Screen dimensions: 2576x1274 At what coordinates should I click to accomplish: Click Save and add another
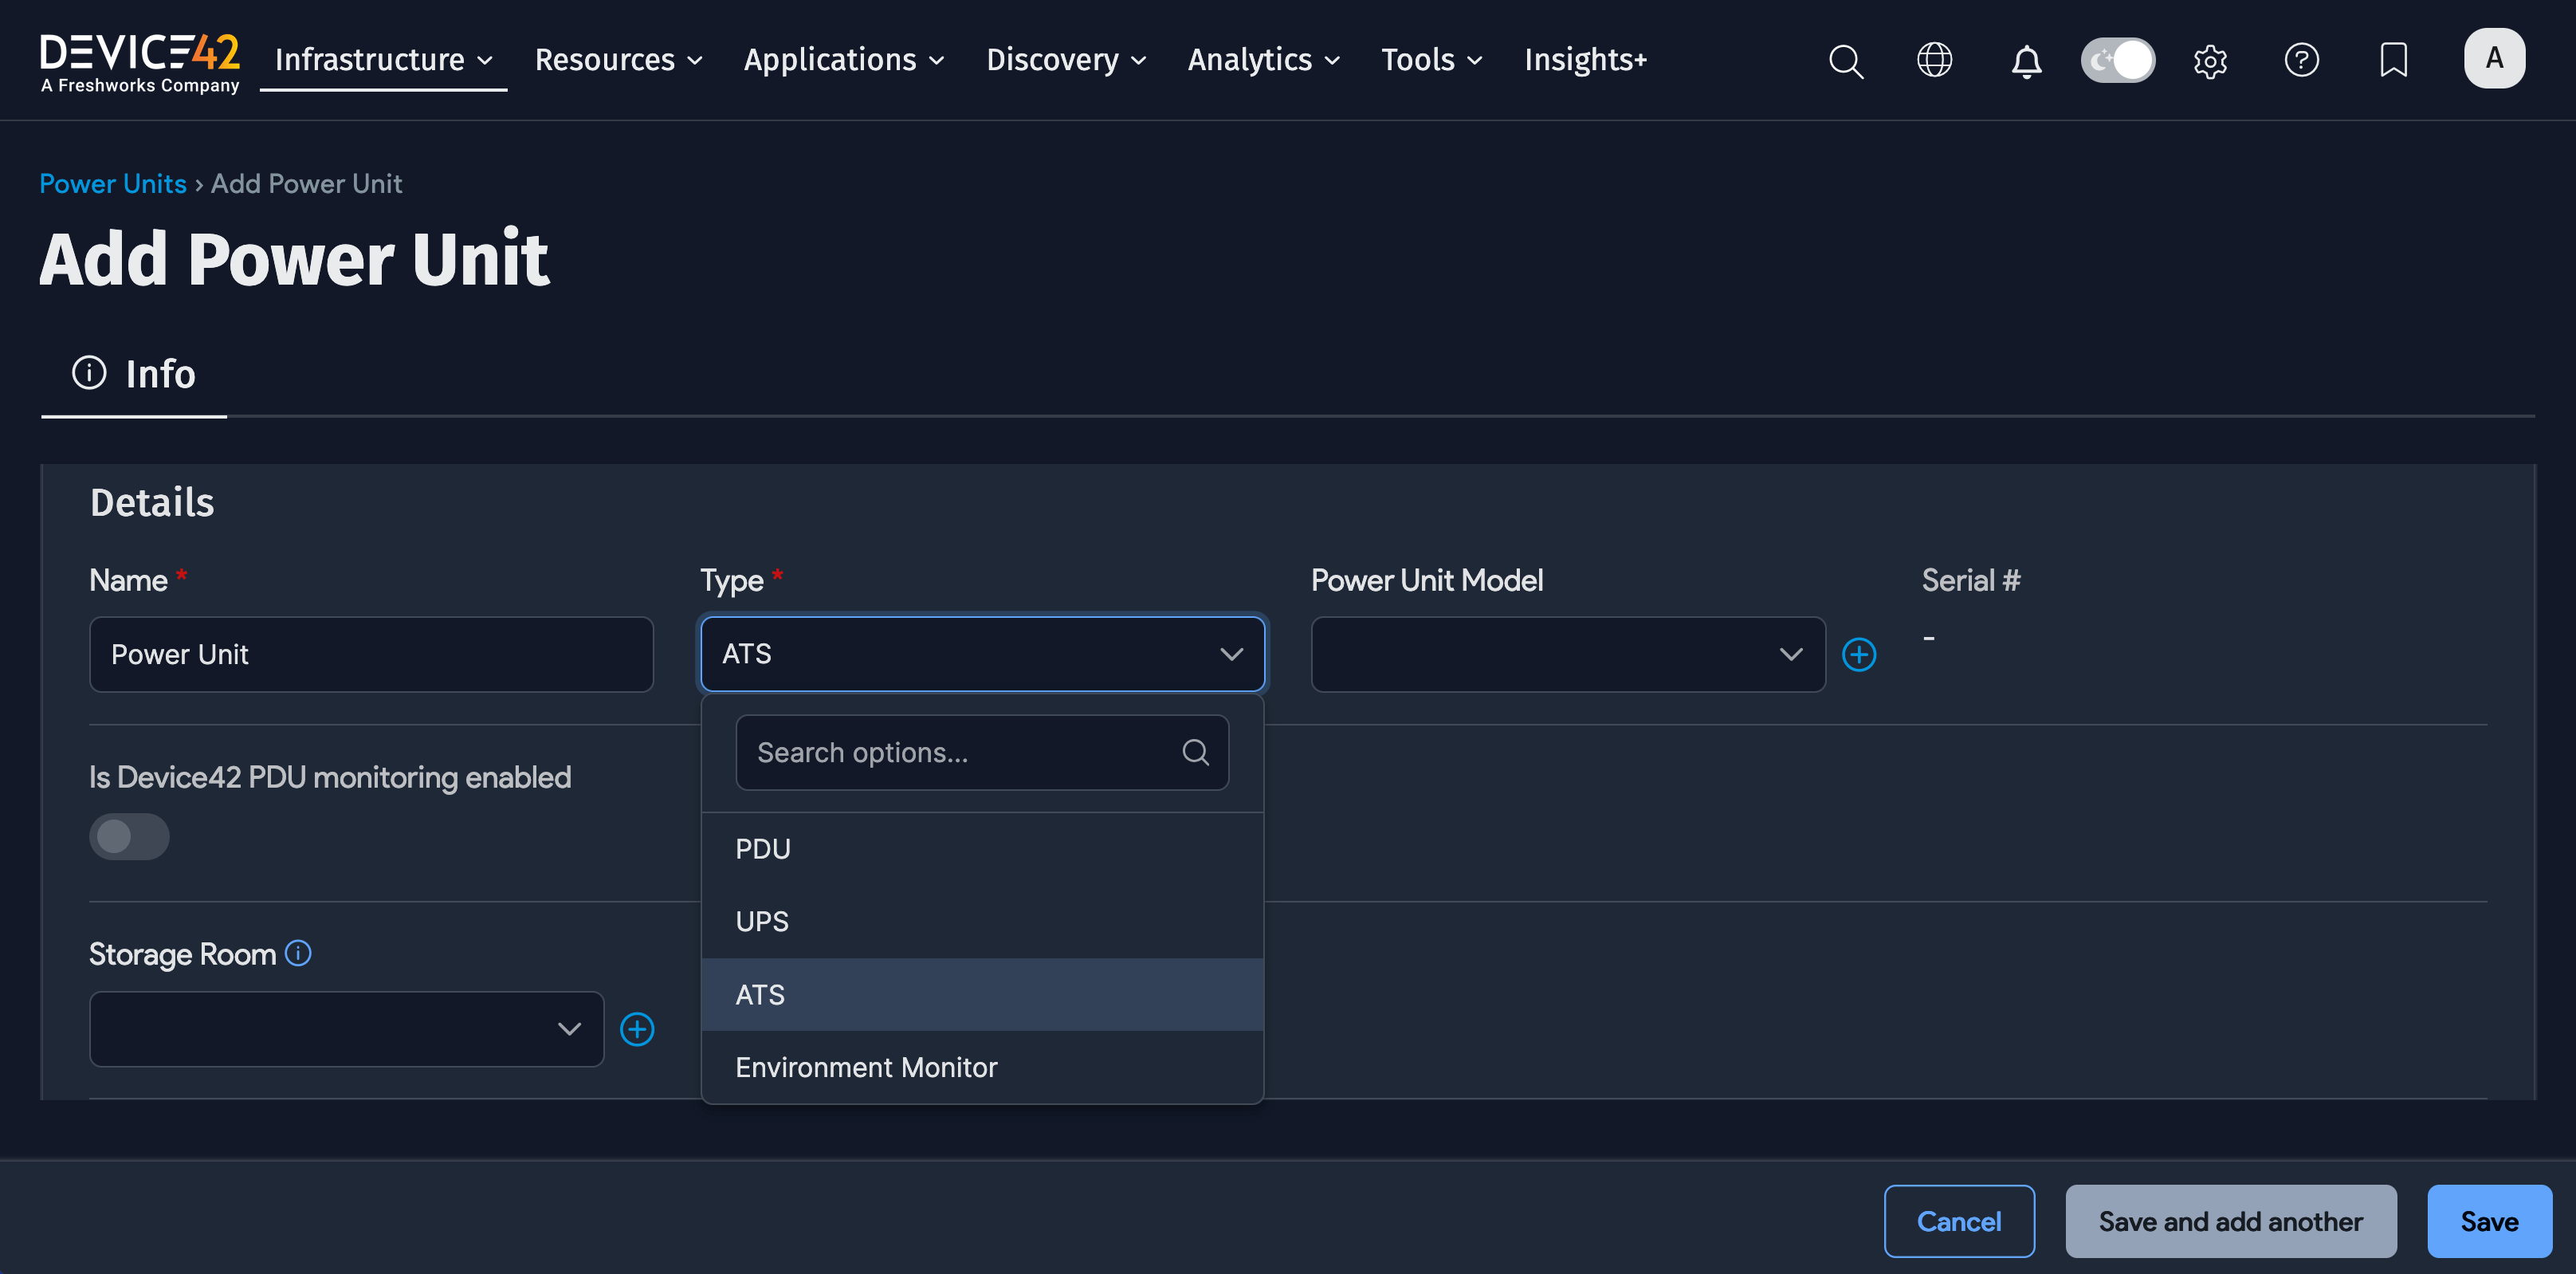tap(2230, 1221)
